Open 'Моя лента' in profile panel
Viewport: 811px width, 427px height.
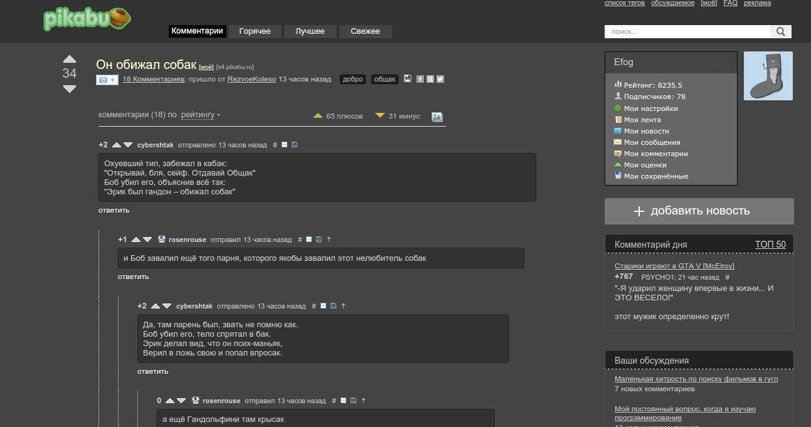pos(642,120)
